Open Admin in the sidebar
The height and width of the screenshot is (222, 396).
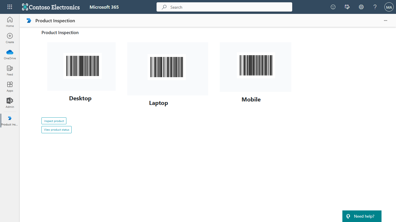point(10,103)
